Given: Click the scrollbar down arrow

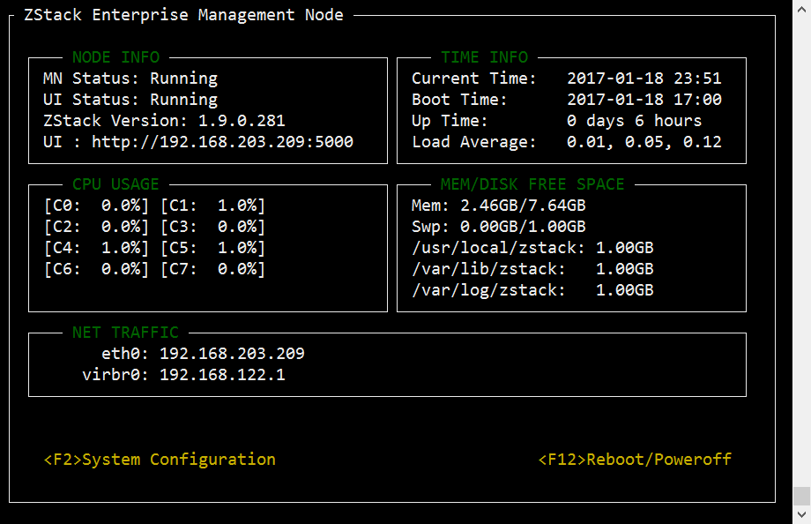Looking at the screenshot, I should tap(801, 514).
